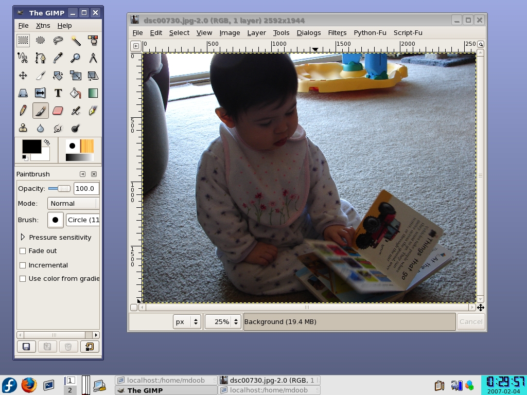The width and height of the screenshot is (527, 395).
Task: Open the Xtns menu in toolbox
Action: tap(43, 25)
